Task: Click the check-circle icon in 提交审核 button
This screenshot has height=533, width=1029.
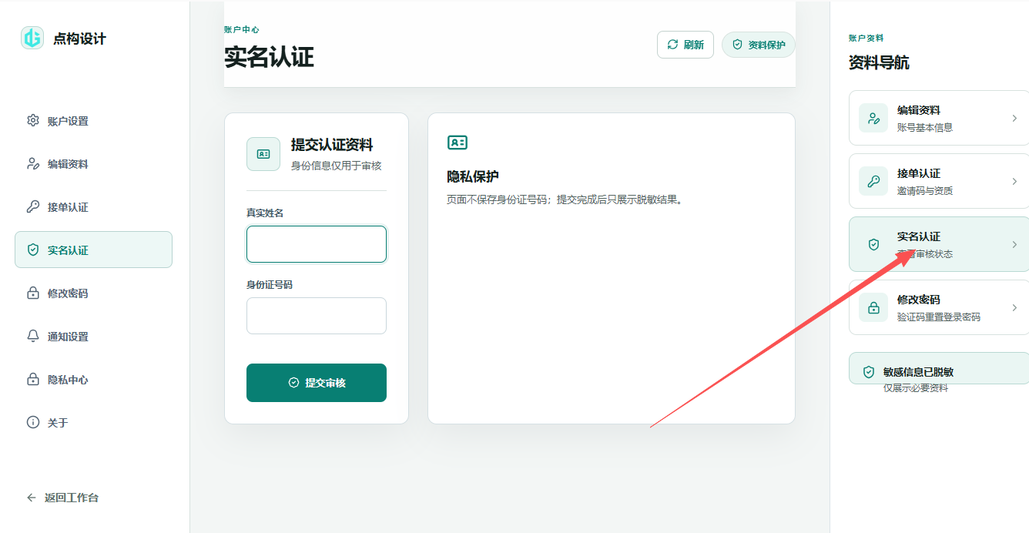Action: 293,383
